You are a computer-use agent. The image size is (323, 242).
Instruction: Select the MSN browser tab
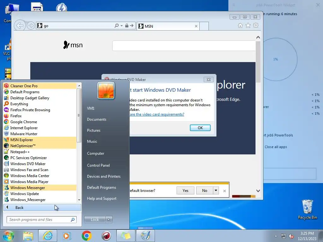click(x=168, y=26)
